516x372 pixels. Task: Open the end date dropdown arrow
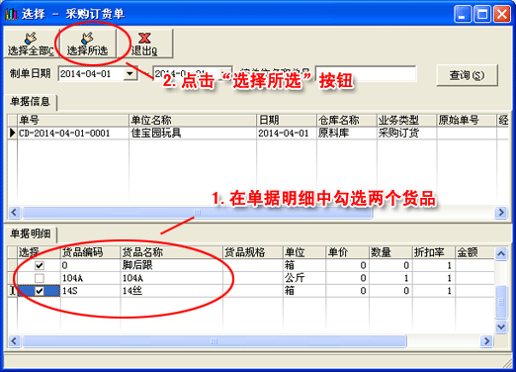tap(226, 73)
